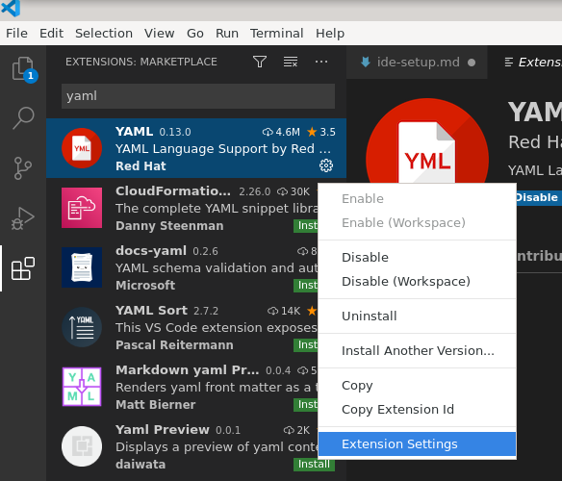Click the Danny Steenman publisher name
562x481 pixels.
169,226
